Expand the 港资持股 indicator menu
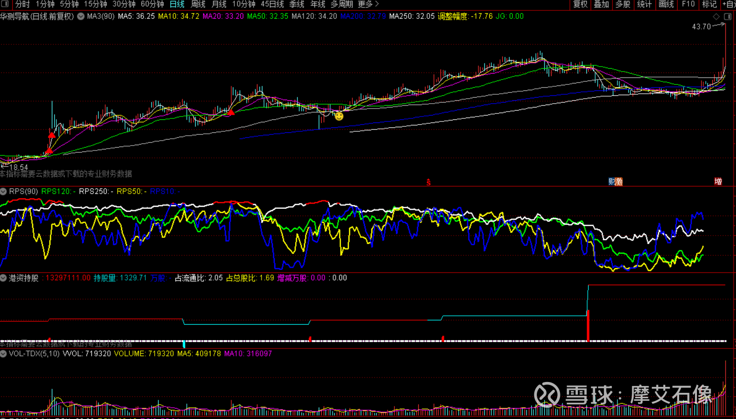This screenshot has height=419, width=736. tap(3, 278)
